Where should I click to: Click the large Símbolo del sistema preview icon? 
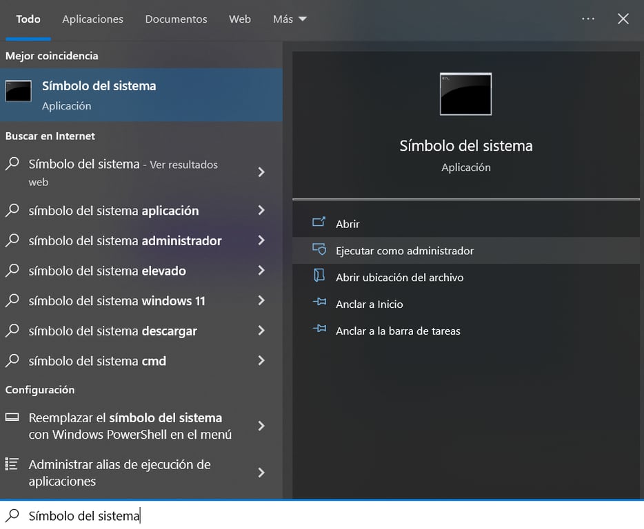[x=465, y=94]
